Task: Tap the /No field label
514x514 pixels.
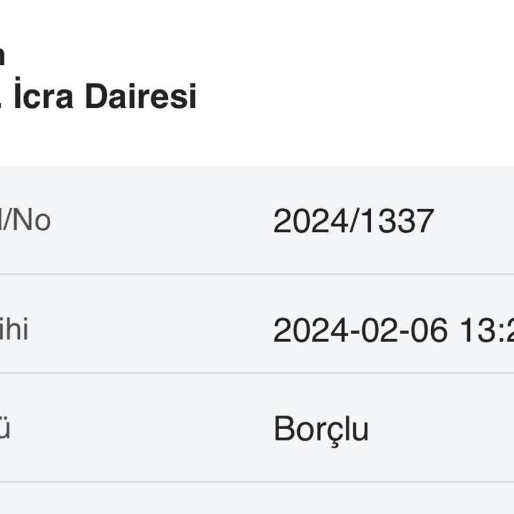Action: (25, 220)
